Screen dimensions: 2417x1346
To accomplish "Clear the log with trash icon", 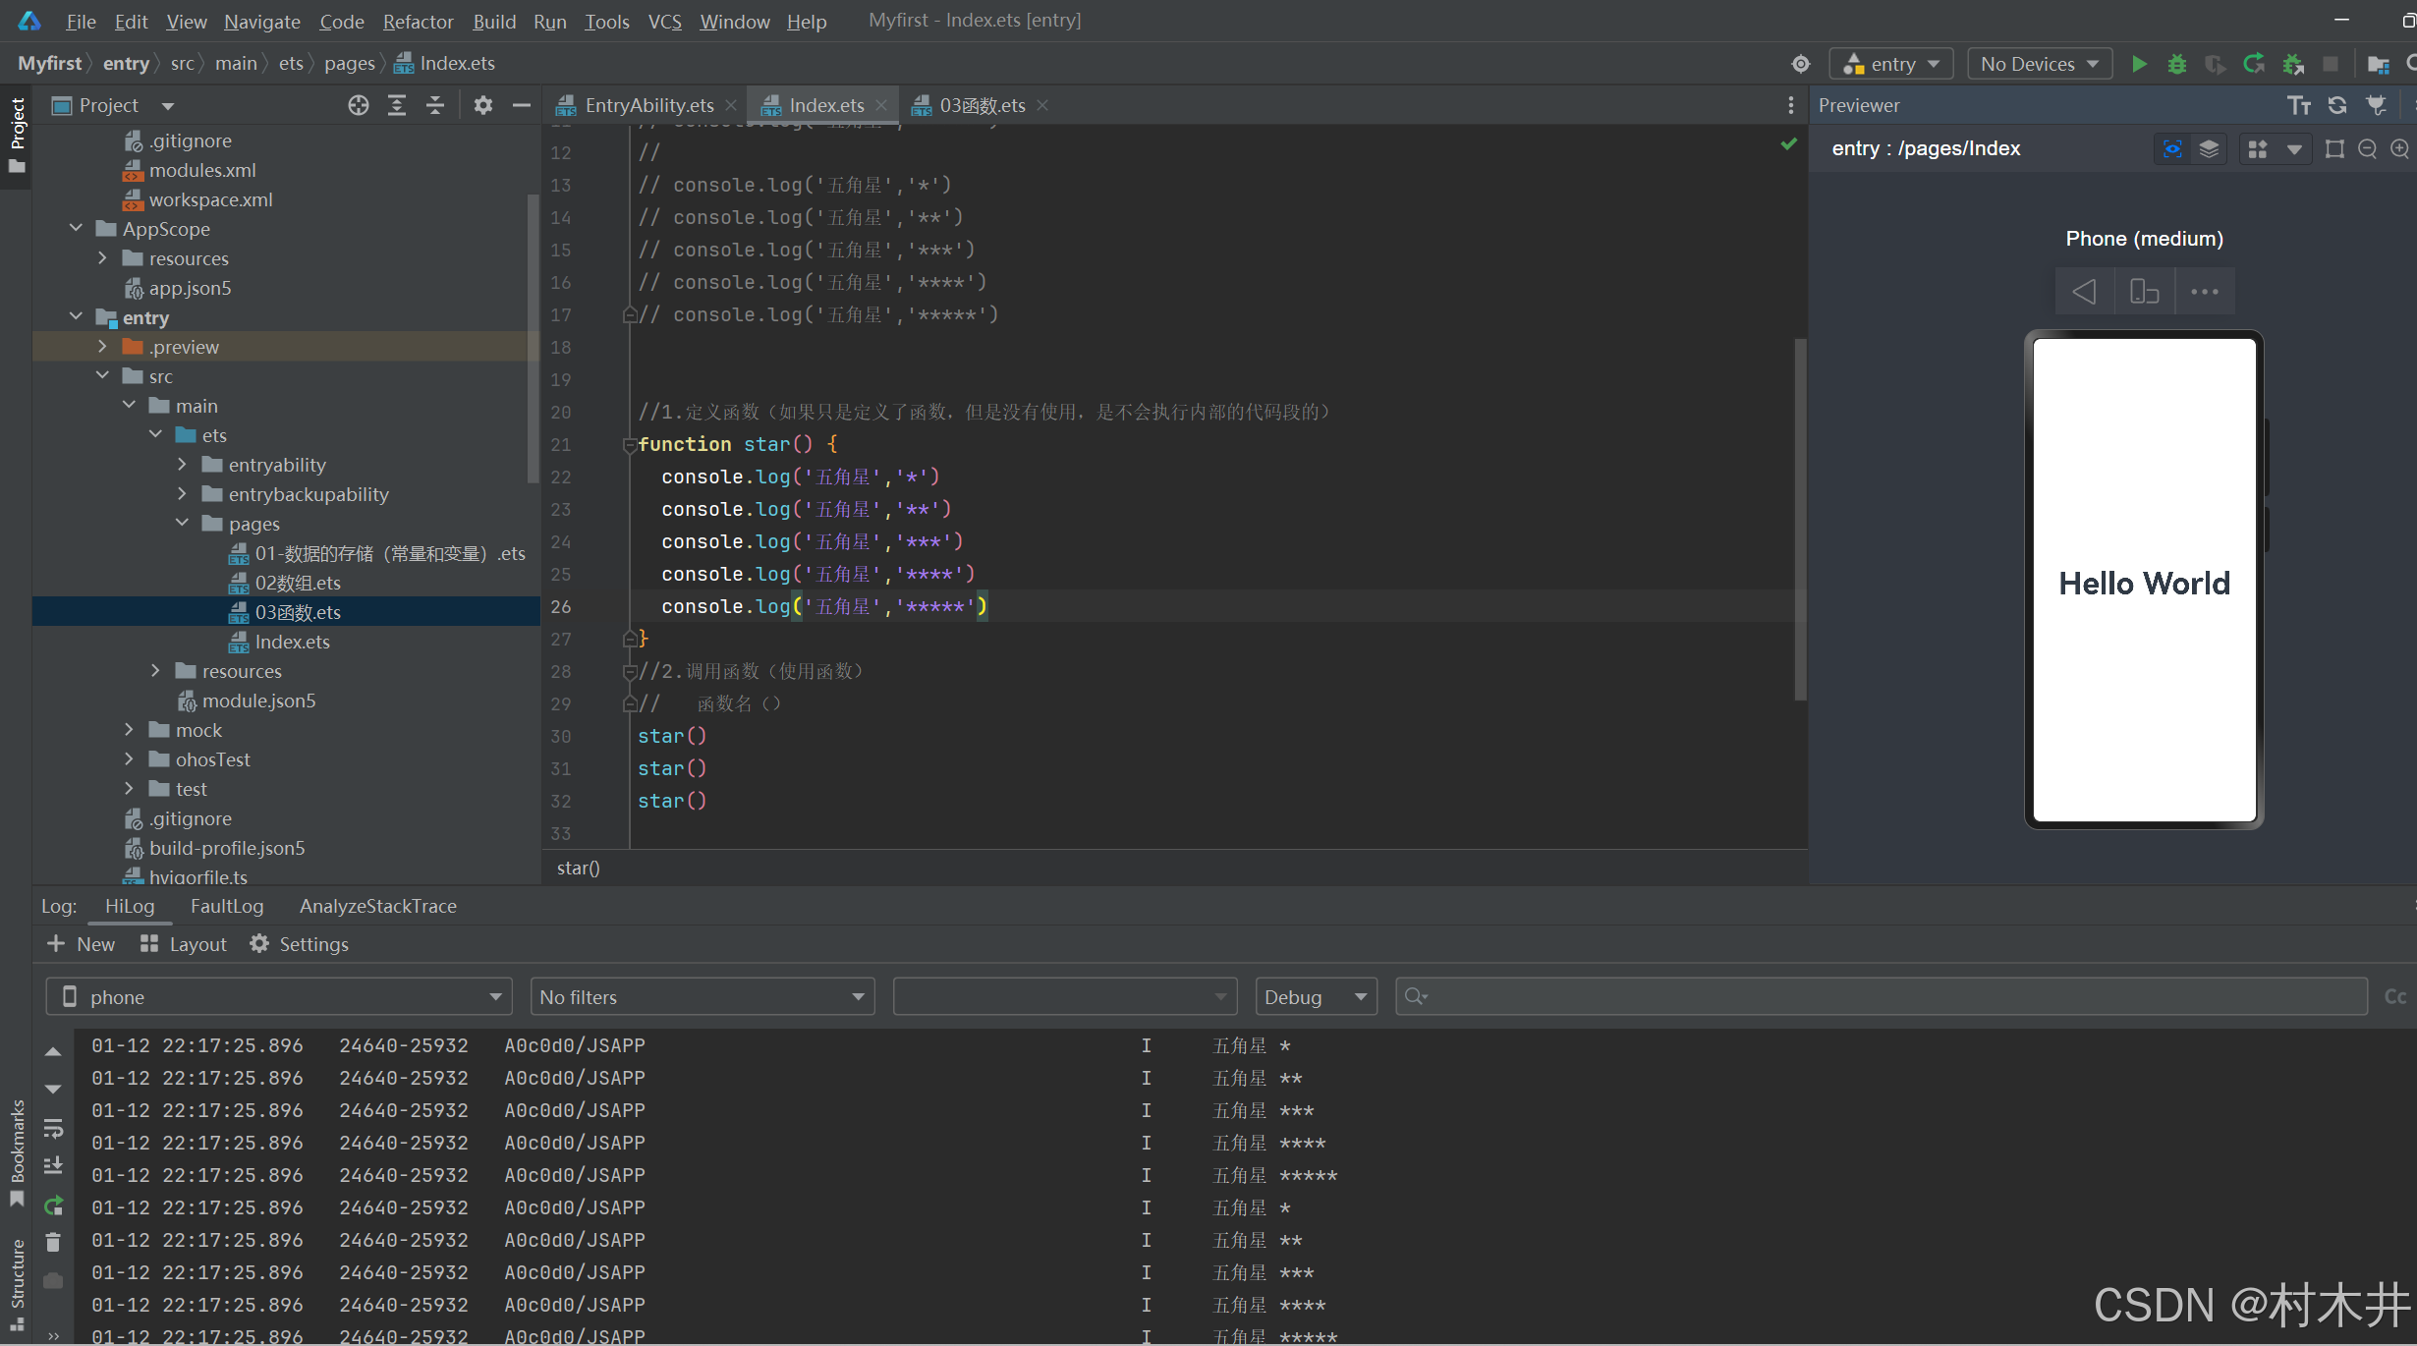I will [x=53, y=1243].
